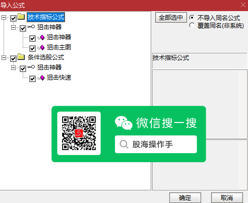Select the 条件选股公式 folder icon
The image size is (248, 203).
coord(21,57)
